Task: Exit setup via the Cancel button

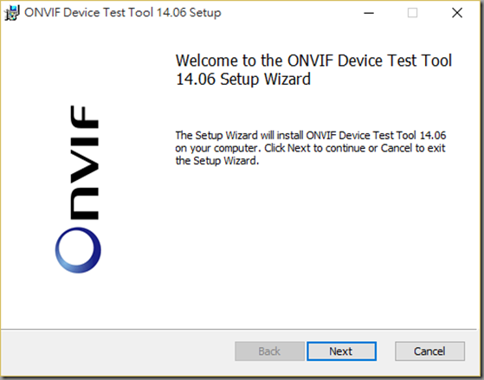Action: (x=429, y=351)
